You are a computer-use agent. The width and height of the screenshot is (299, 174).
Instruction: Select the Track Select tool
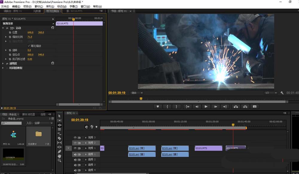pyautogui.click(x=60, y=120)
